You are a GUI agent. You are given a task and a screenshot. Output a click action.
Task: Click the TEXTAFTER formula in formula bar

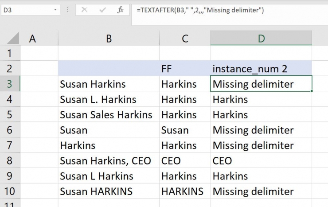199,10
